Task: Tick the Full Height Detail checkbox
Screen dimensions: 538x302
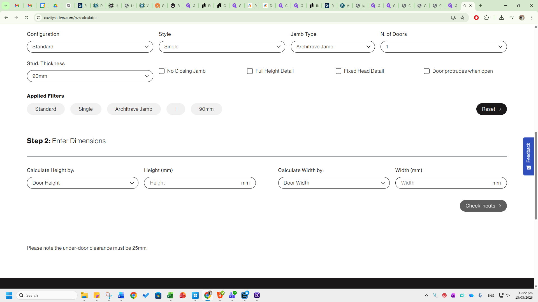Action: (250, 71)
